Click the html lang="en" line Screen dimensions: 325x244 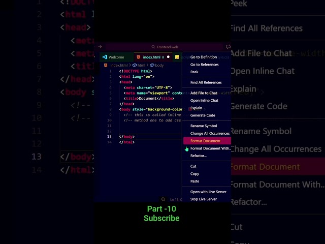(x=137, y=77)
